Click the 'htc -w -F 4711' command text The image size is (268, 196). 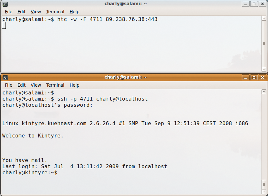(80, 19)
